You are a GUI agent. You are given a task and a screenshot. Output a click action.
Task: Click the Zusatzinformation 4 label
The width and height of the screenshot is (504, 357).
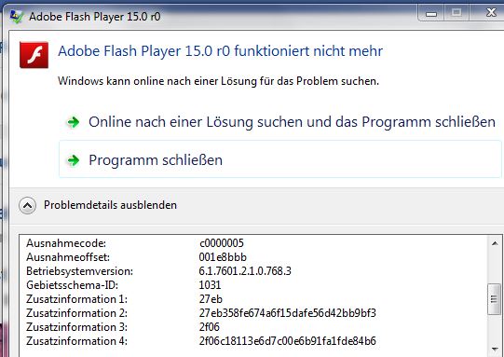coord(76,341)
